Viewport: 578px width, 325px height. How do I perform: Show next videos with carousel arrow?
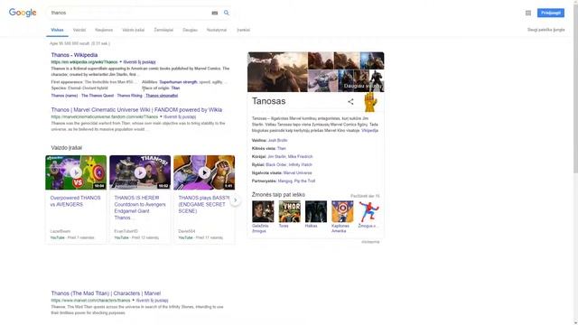[235, 200]
